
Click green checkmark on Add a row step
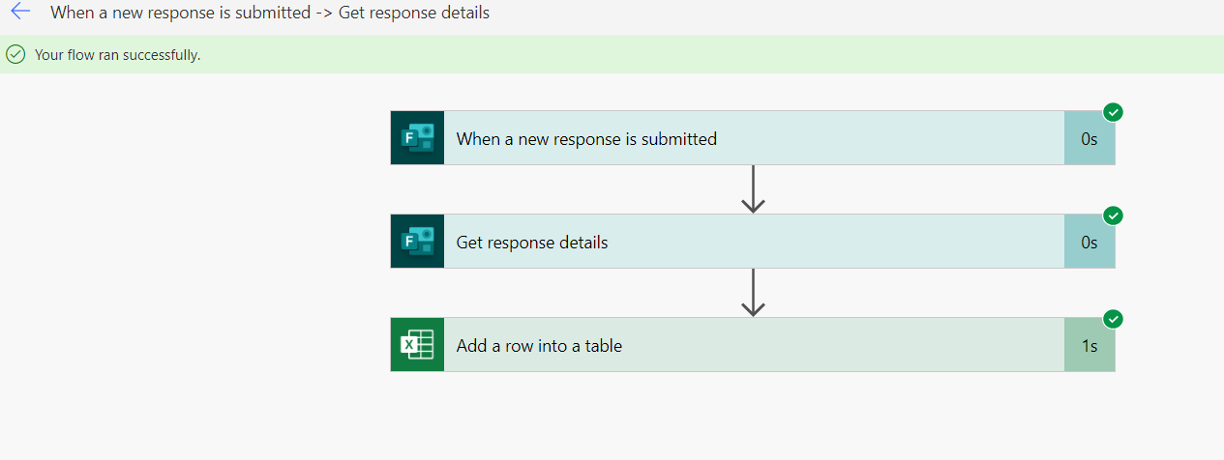pyautogui.click(x=1113, y=319)
